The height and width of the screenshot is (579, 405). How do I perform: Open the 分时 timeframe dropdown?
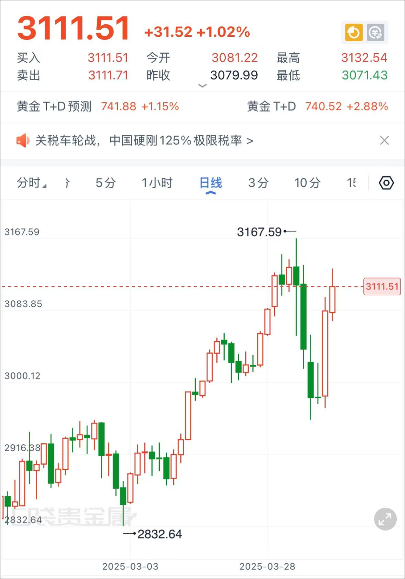pyautogui.click(x=31, y=183)
